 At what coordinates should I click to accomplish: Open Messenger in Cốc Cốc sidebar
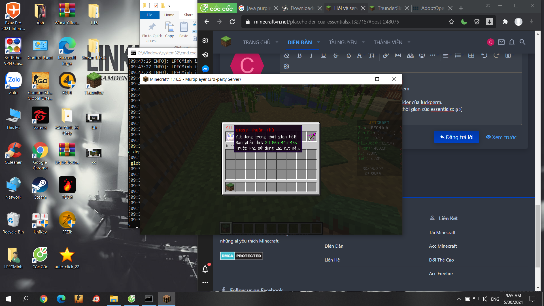tap(205, 69)
